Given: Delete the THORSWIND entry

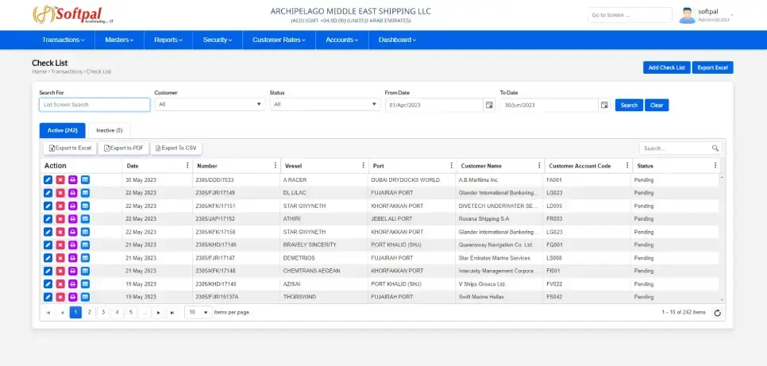Looking at the screenshot, I should [x=60, y=297].
